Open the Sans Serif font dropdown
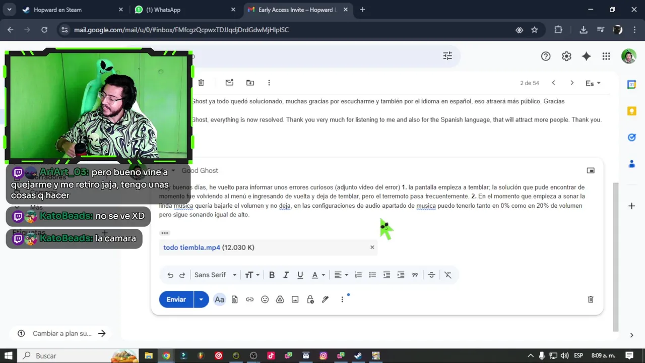645x363 pixels. (x=215, y=275)
